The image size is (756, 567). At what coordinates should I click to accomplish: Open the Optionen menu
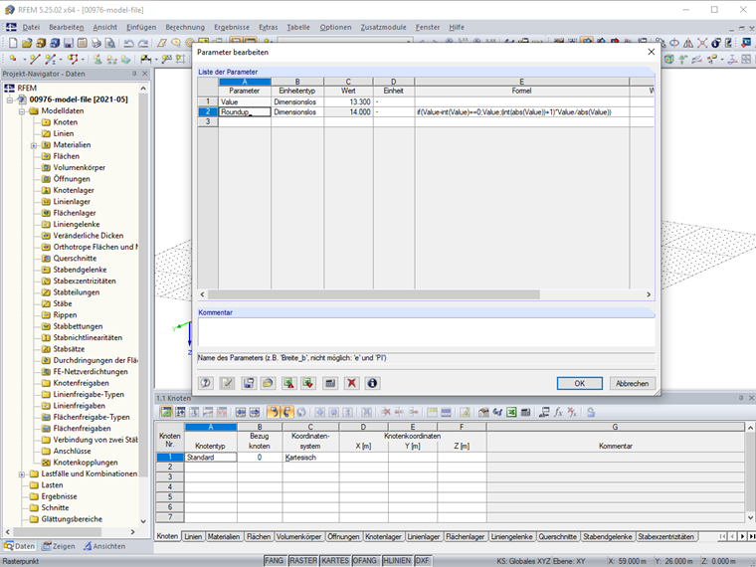[x=335, y=27]
